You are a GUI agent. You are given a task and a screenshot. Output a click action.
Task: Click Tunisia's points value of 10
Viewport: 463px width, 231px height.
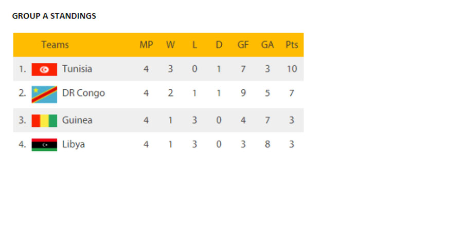coord(292,69)
